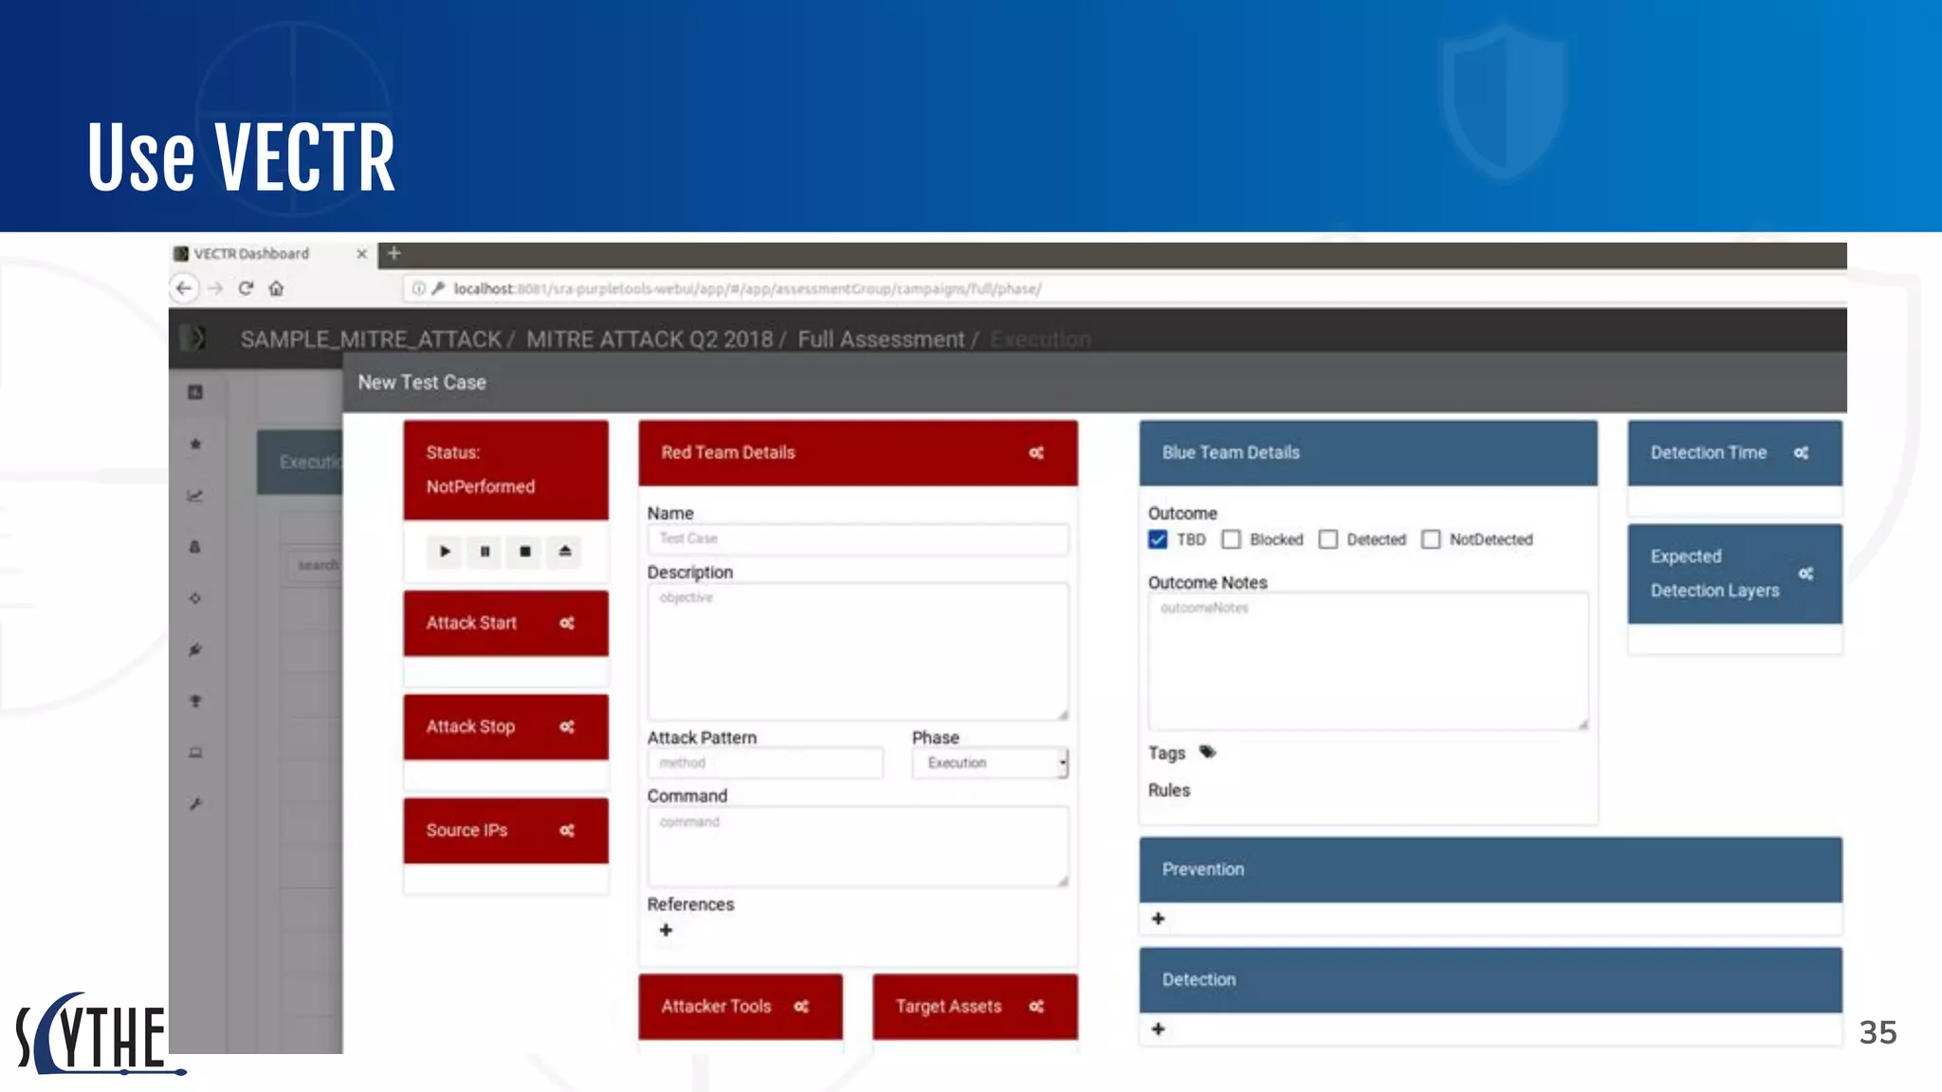Open the Full Assessment breadcrumb
1942x1092 pixels.
tap(880, 339)
